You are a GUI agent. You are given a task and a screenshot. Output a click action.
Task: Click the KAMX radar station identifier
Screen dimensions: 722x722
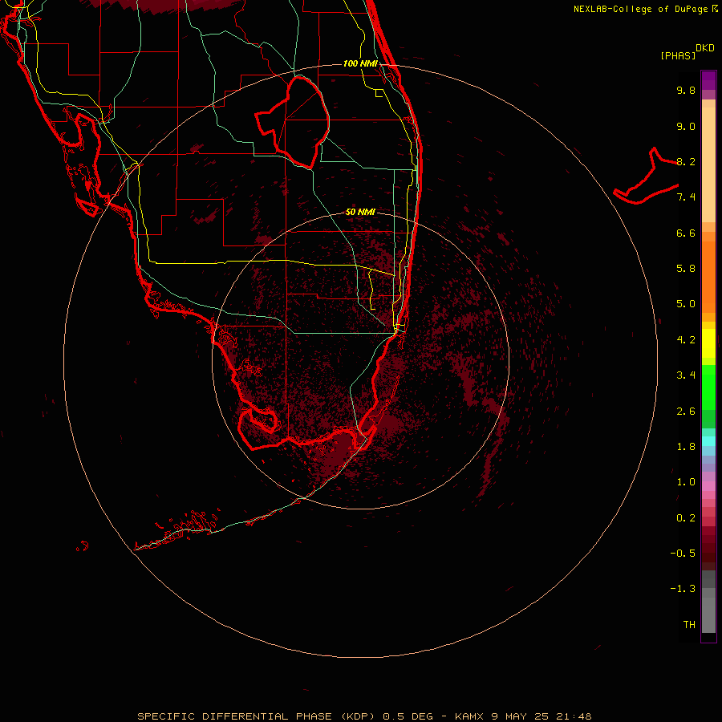pyautogui.click(x=469, y=716)
